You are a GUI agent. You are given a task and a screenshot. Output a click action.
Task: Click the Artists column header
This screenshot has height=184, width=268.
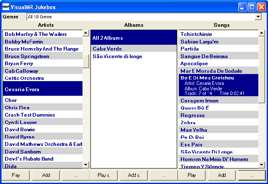click(x=46, y=25)
